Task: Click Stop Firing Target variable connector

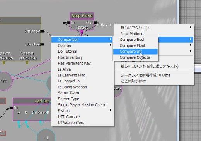Action: pyautogui.click(x=82, y=32)
